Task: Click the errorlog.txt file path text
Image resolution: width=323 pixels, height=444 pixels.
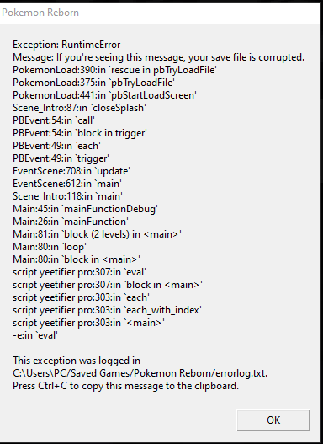Action: click(140, 373)
